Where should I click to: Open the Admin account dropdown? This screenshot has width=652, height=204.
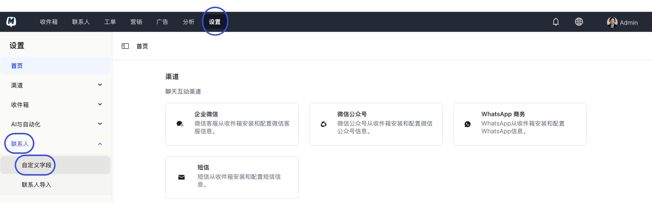629,22
